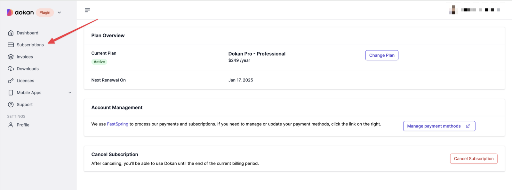The image size is (512, 190).
Task: Open the user account menu
Action: click(475, 10)
